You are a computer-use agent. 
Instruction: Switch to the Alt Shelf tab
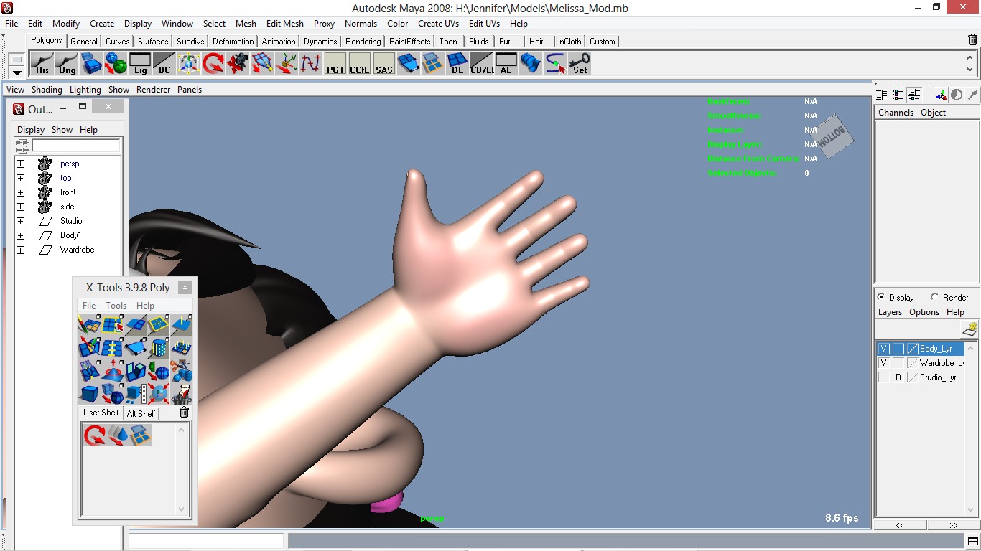click(x=141, y=413)
